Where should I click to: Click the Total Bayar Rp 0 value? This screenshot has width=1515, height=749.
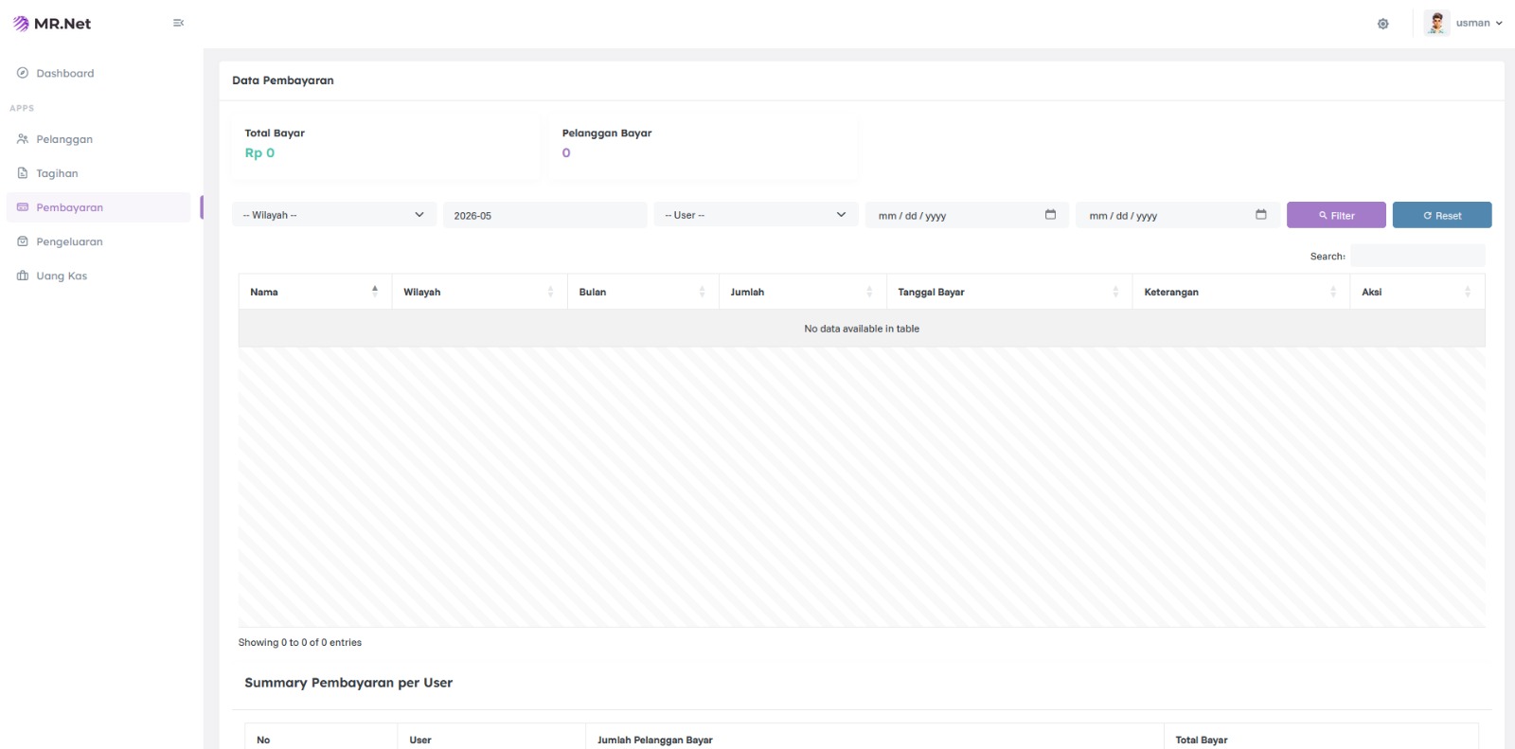[x=259, y=152]
